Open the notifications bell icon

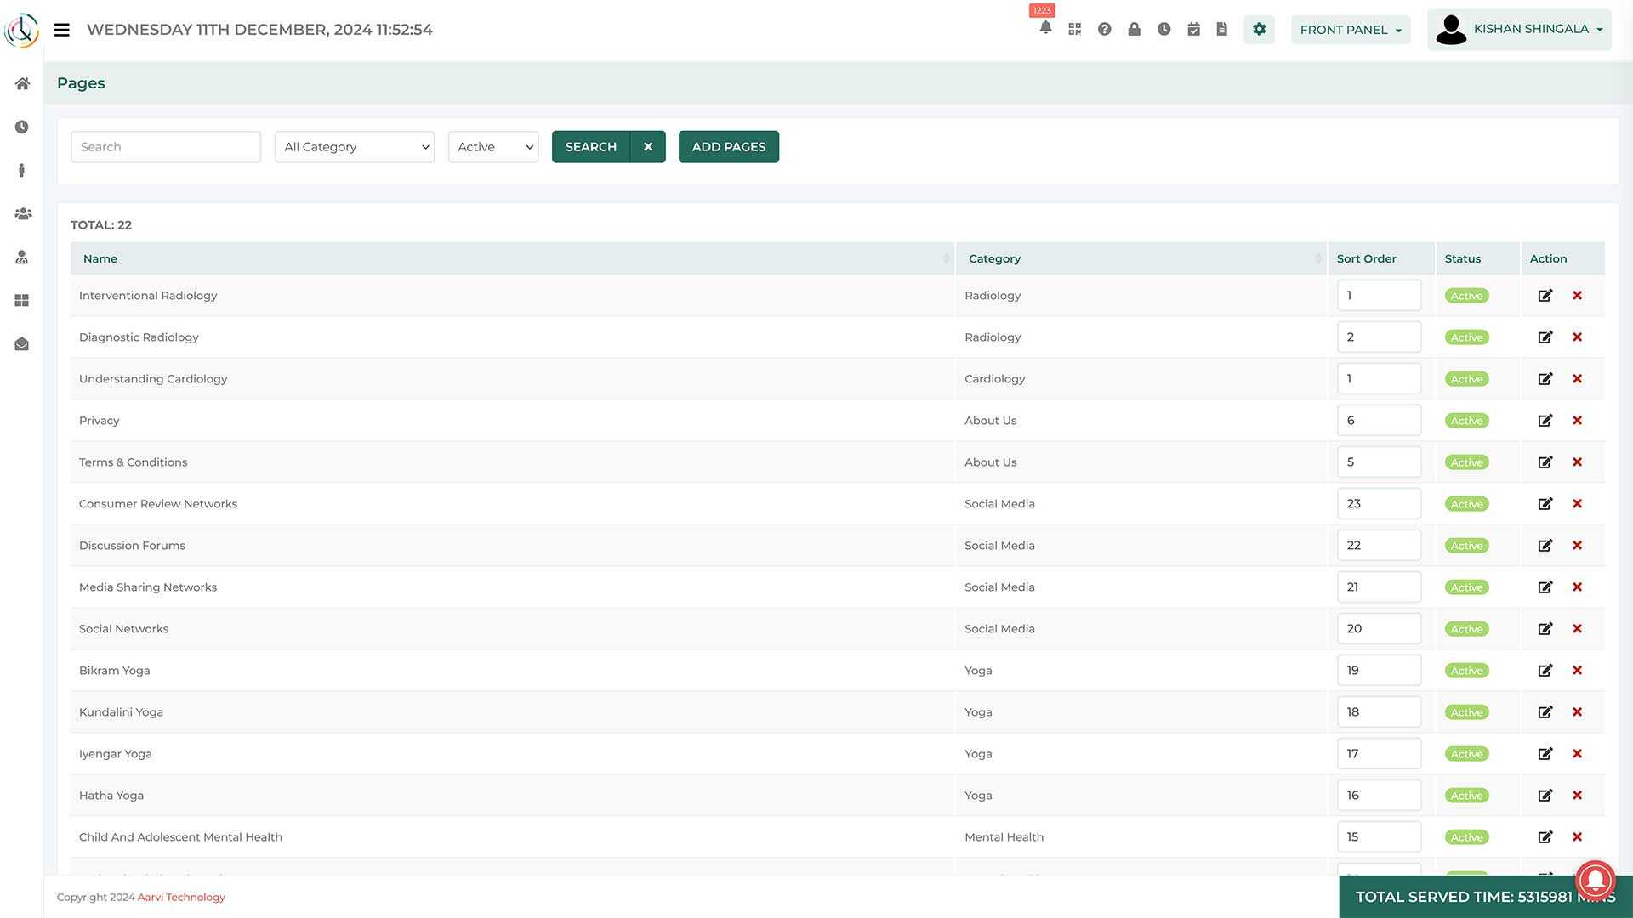(1045, 28)
